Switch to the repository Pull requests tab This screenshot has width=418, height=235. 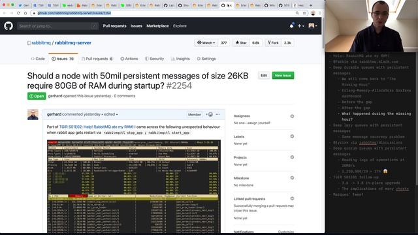pyautogui.click(x=97, y=59)
